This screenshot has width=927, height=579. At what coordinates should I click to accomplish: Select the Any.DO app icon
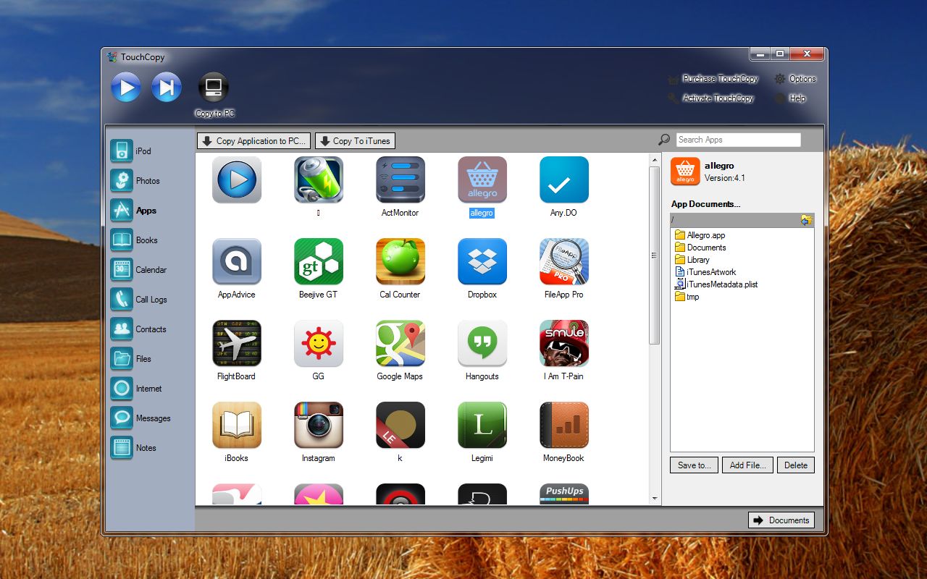click(564, 180)
